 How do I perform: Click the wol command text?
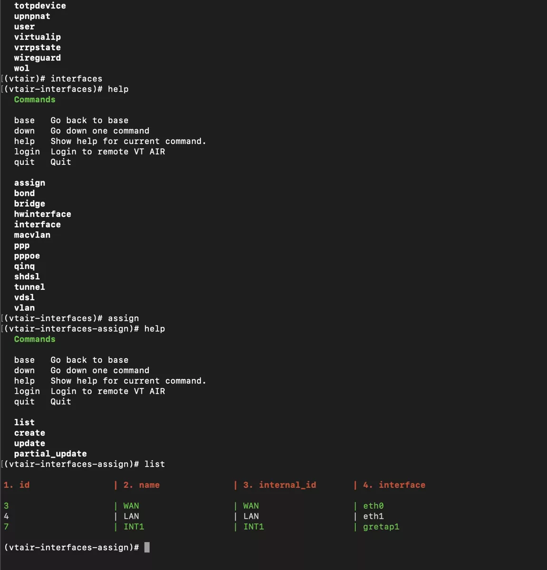coord(22,68)
